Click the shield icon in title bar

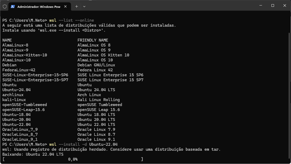(x=5, y=7)
